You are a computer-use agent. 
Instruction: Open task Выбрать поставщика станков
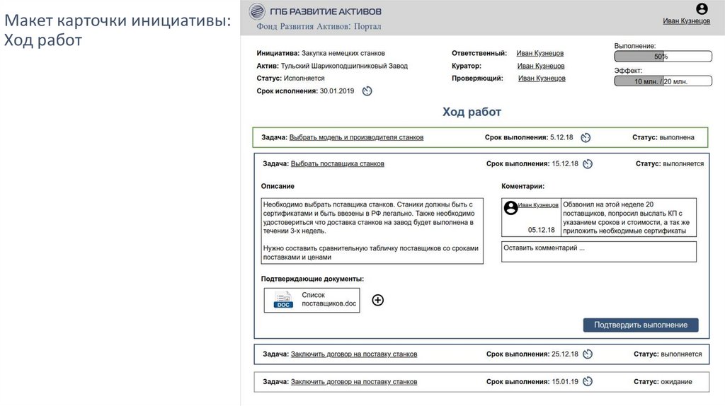337,164
